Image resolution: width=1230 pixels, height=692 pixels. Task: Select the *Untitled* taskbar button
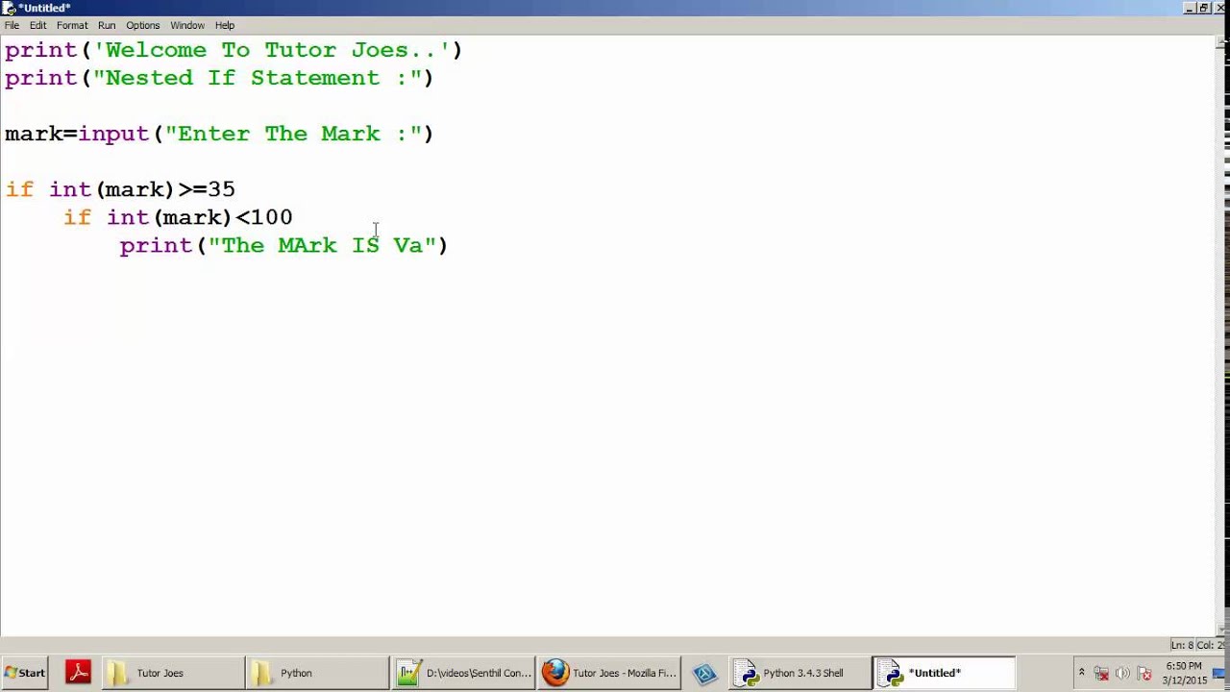click(944, 673)
